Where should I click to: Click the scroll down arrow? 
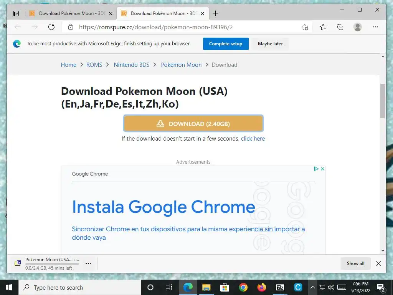pos(383,250)
